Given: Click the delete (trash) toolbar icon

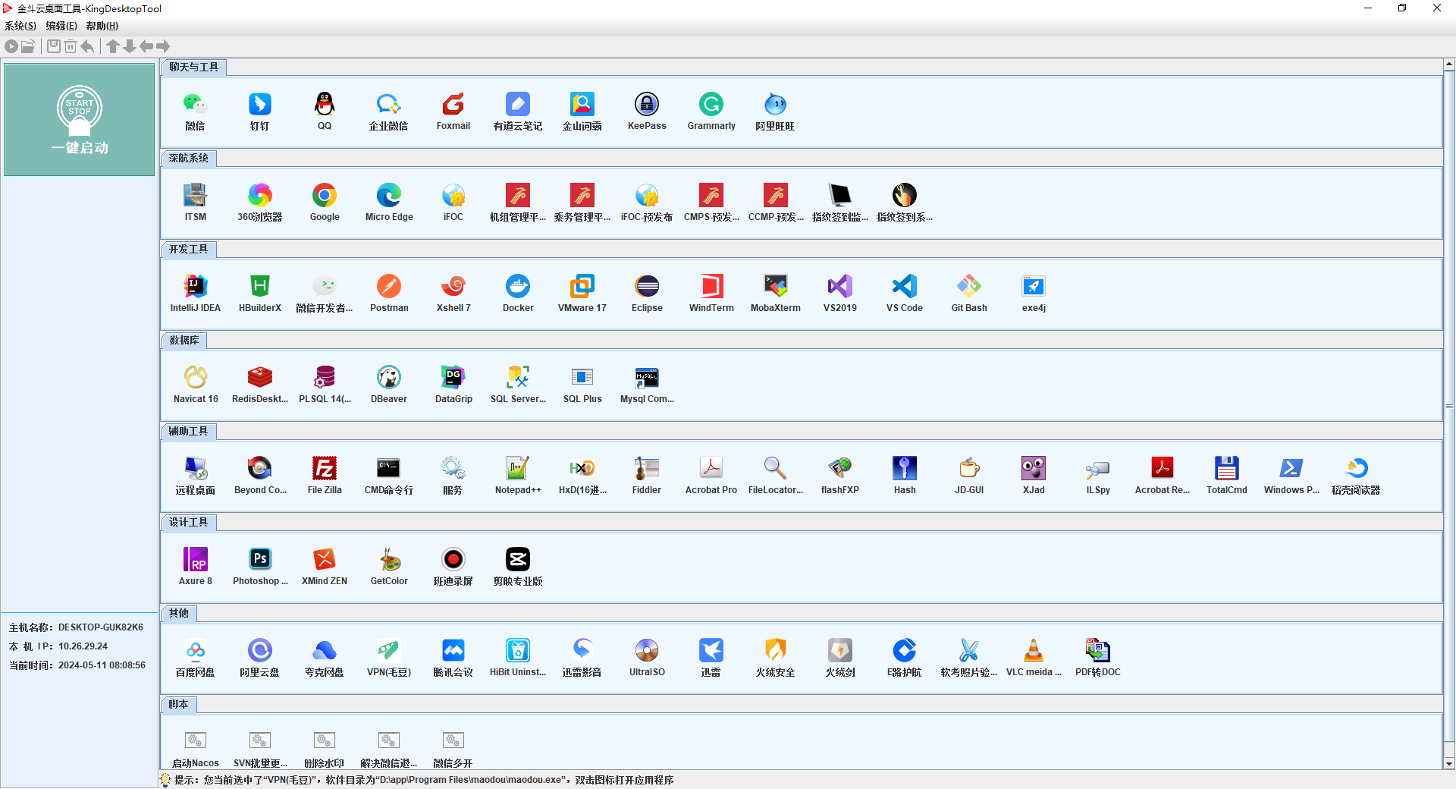Looking at the screenshot, I should (x=71, y=46).
